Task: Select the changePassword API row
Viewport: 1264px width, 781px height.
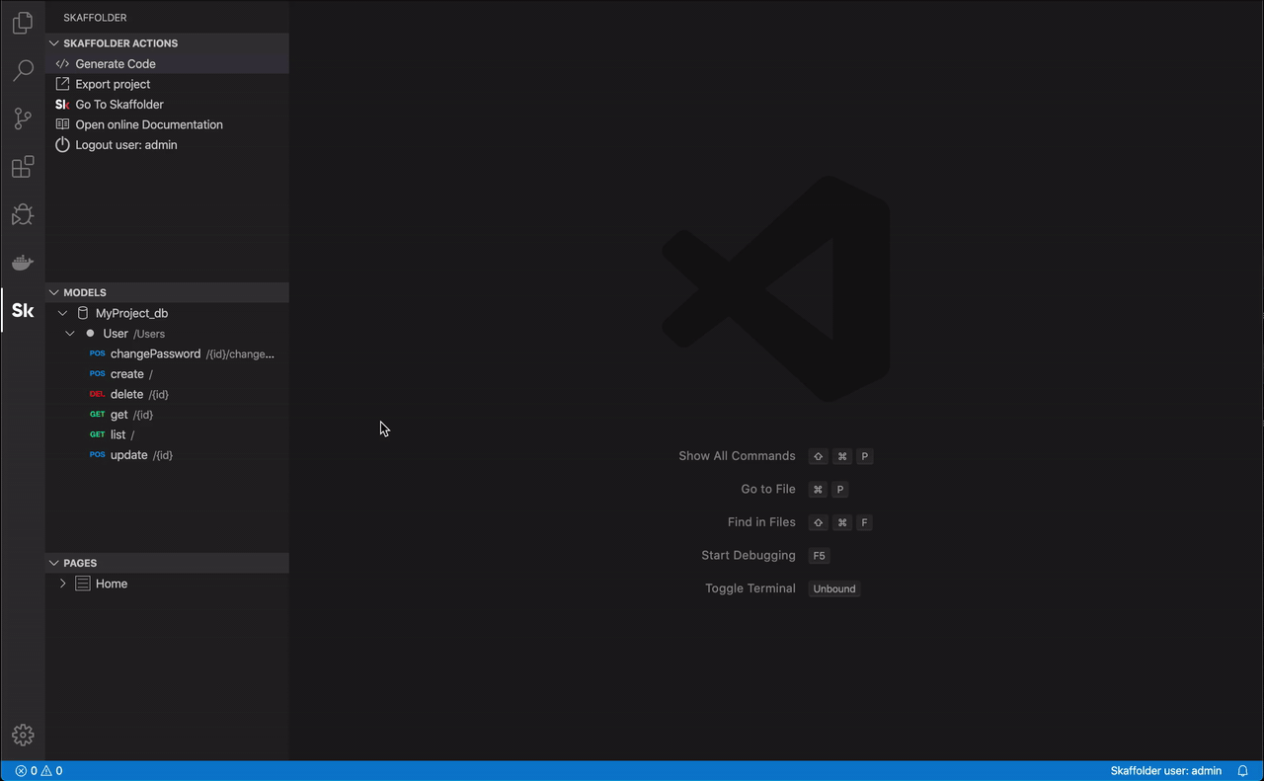Action: click(x=167, y=353)
